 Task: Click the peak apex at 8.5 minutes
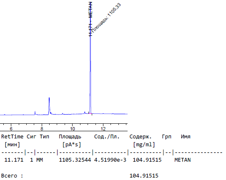pyautogui.click(x=49, y=98)
